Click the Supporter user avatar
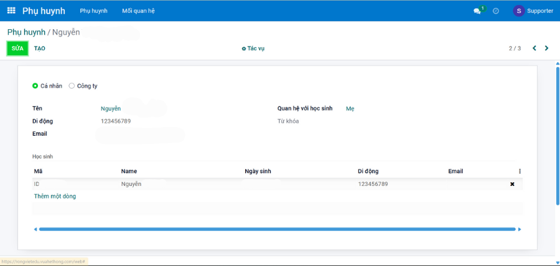Image resolution: width=560 pixels, height=266 pixels. [x=518, y=11]
